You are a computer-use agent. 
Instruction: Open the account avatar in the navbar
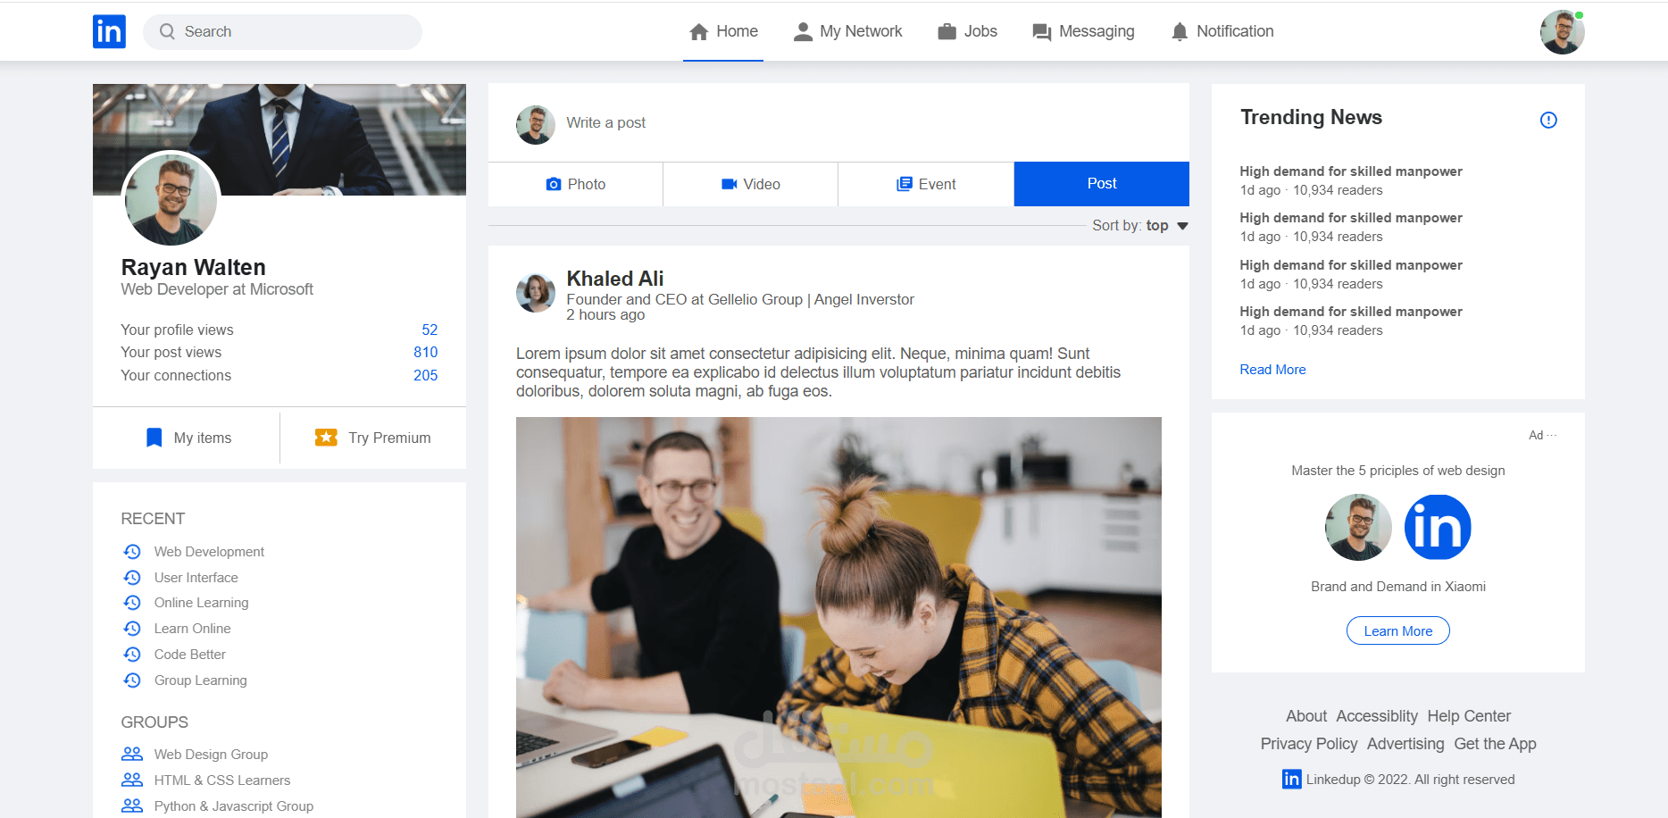click(1562, 32)
